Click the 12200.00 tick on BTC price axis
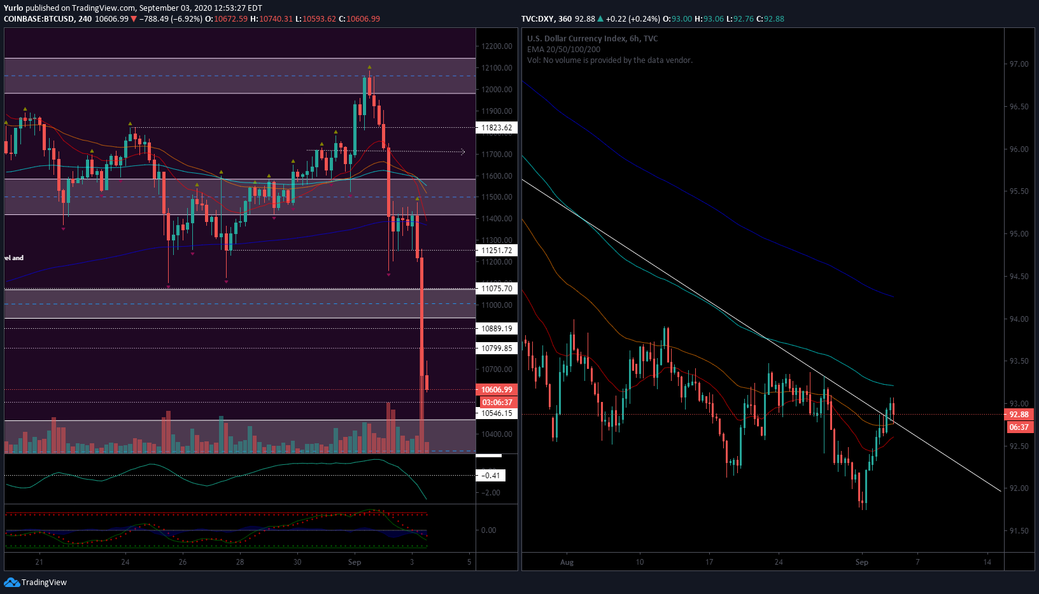 pyautogui.click(x=497, y=46)
